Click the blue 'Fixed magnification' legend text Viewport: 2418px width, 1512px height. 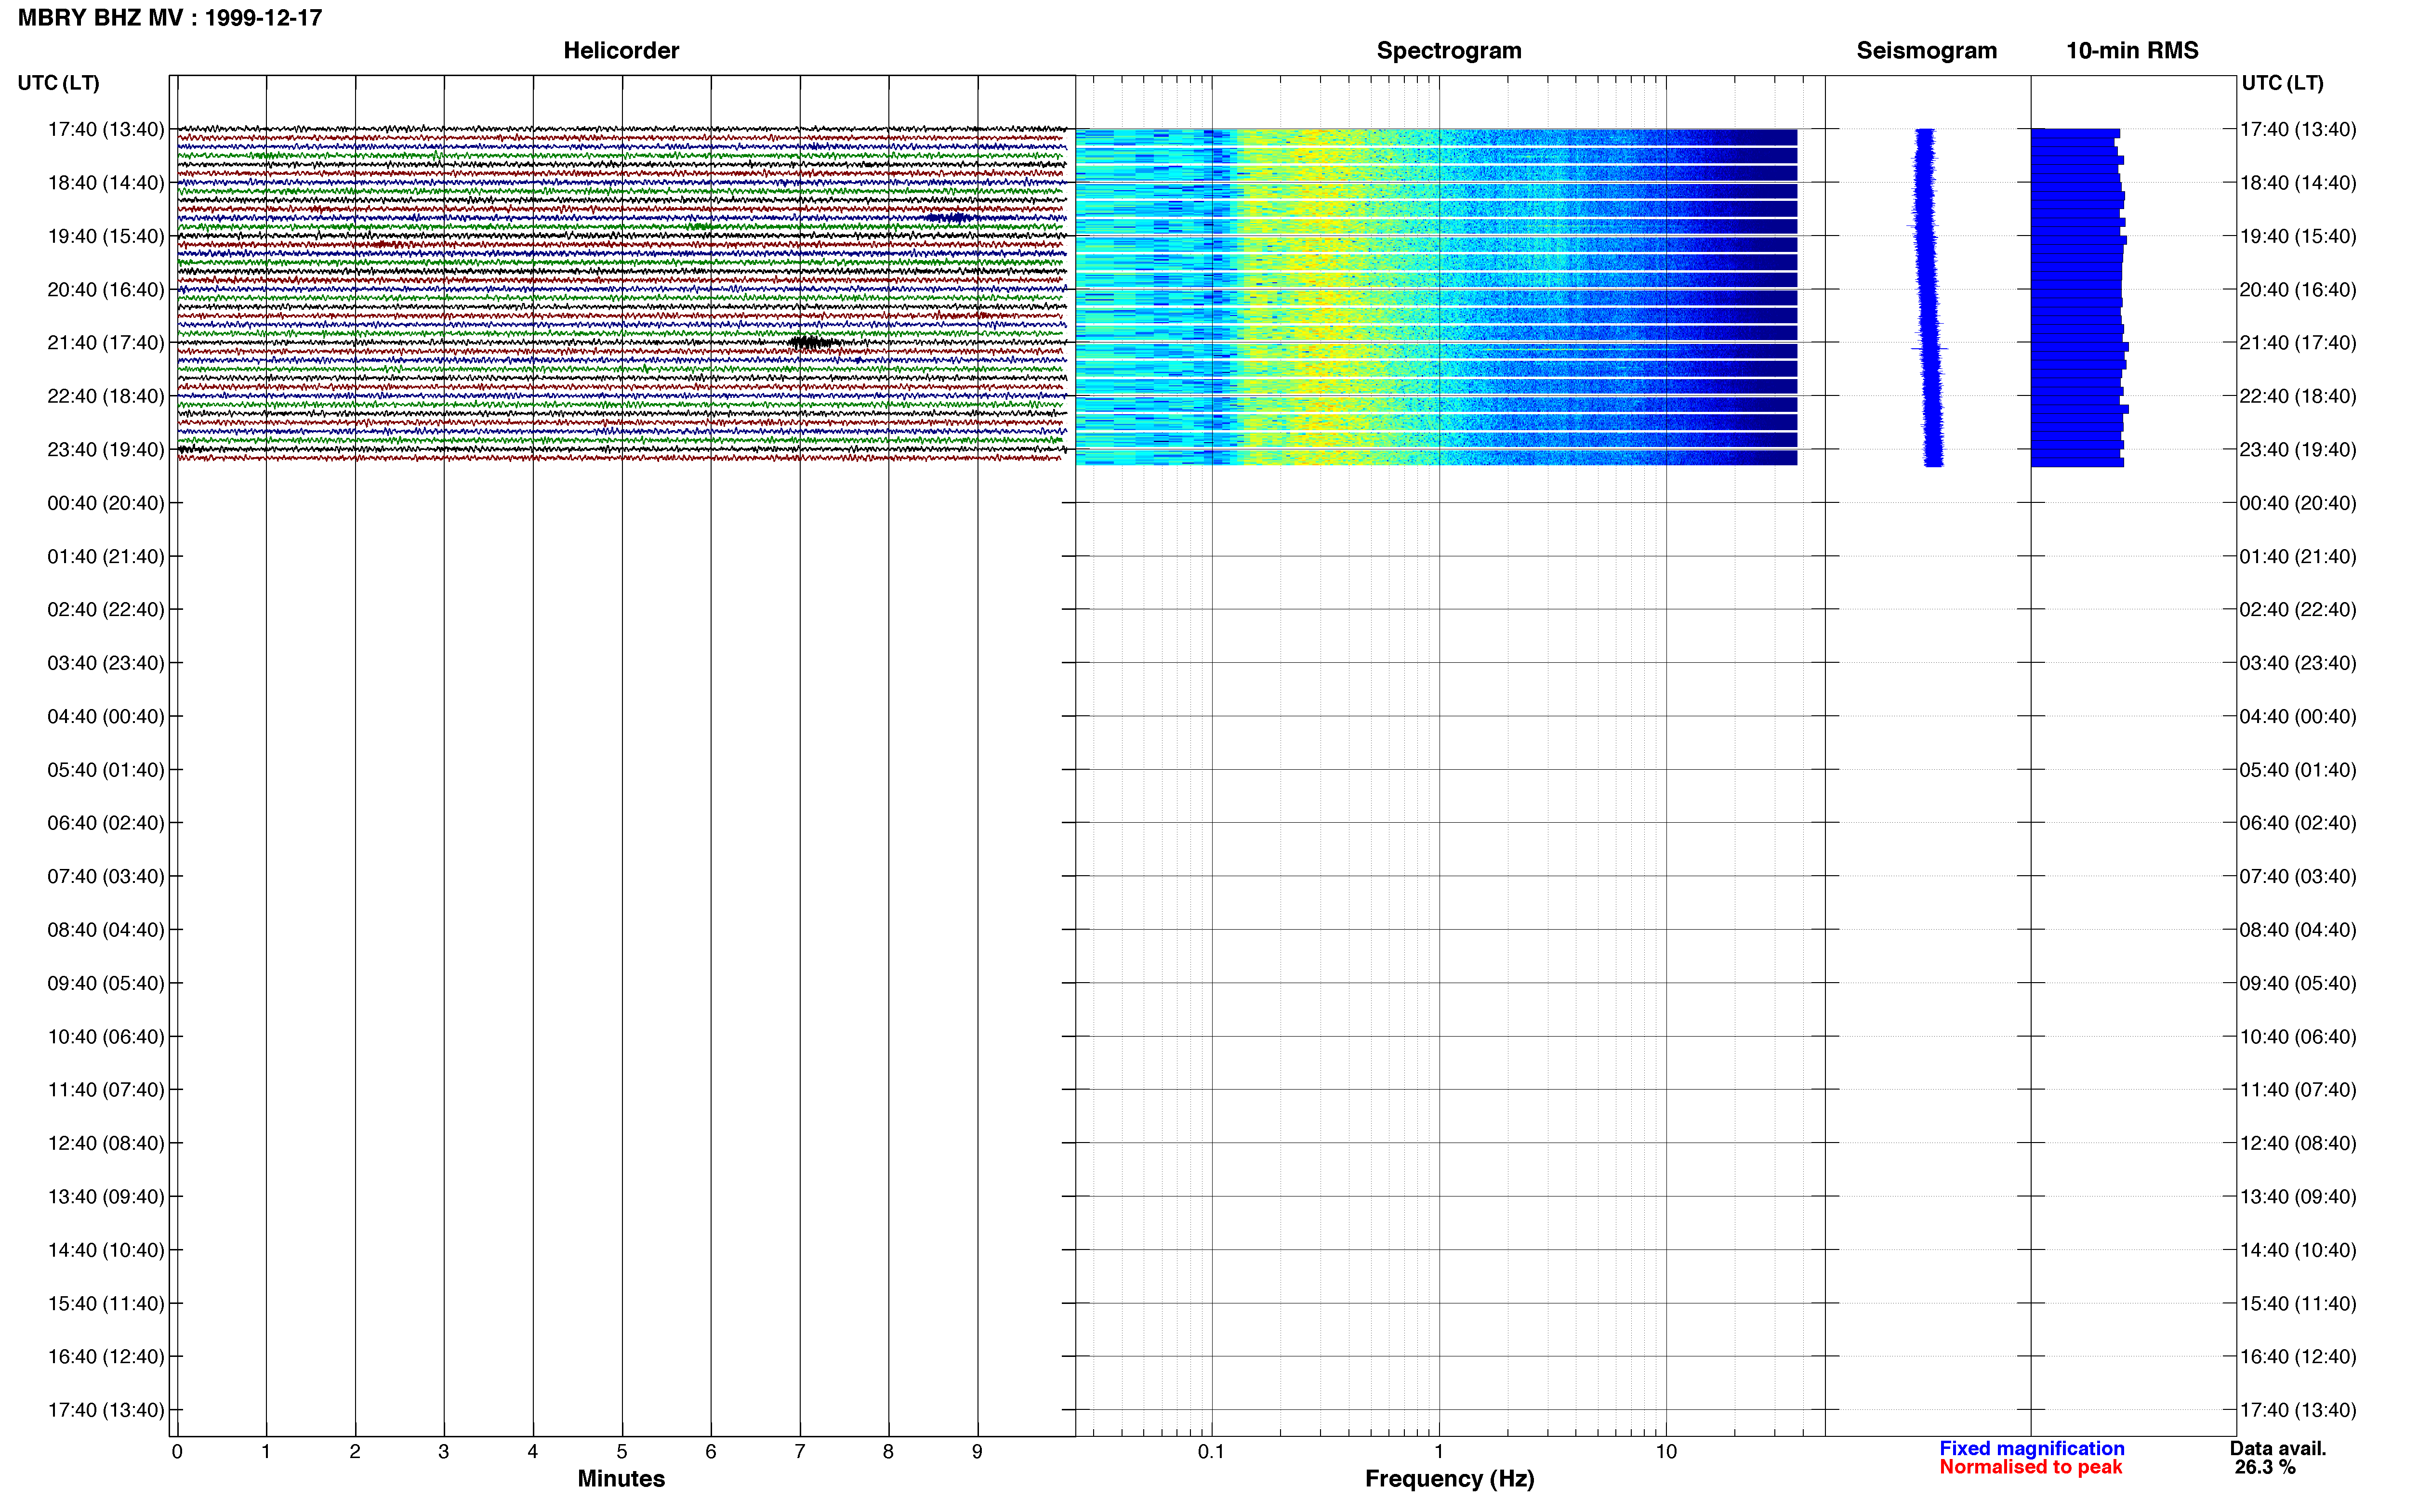coord(2032,1449)
